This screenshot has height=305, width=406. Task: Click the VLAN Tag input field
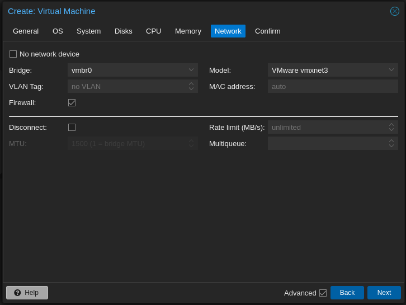(x=133, y=86)
